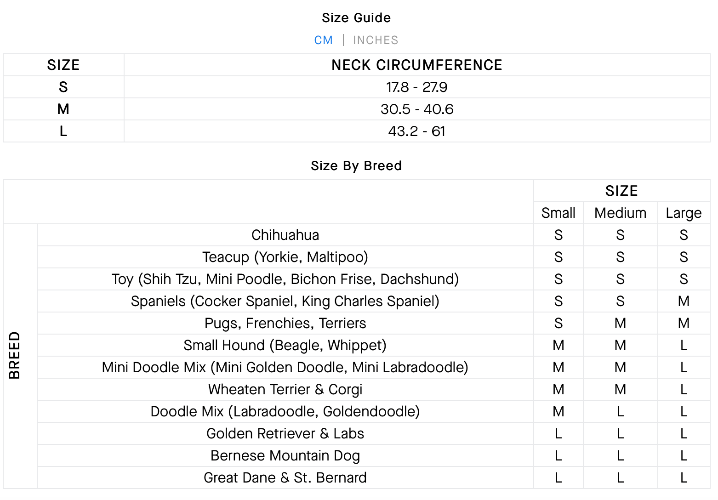This screenshot has width=718, height=500.
Task: Select the 17.8 - 27.9 neck measurement
Action: point(416,87)
